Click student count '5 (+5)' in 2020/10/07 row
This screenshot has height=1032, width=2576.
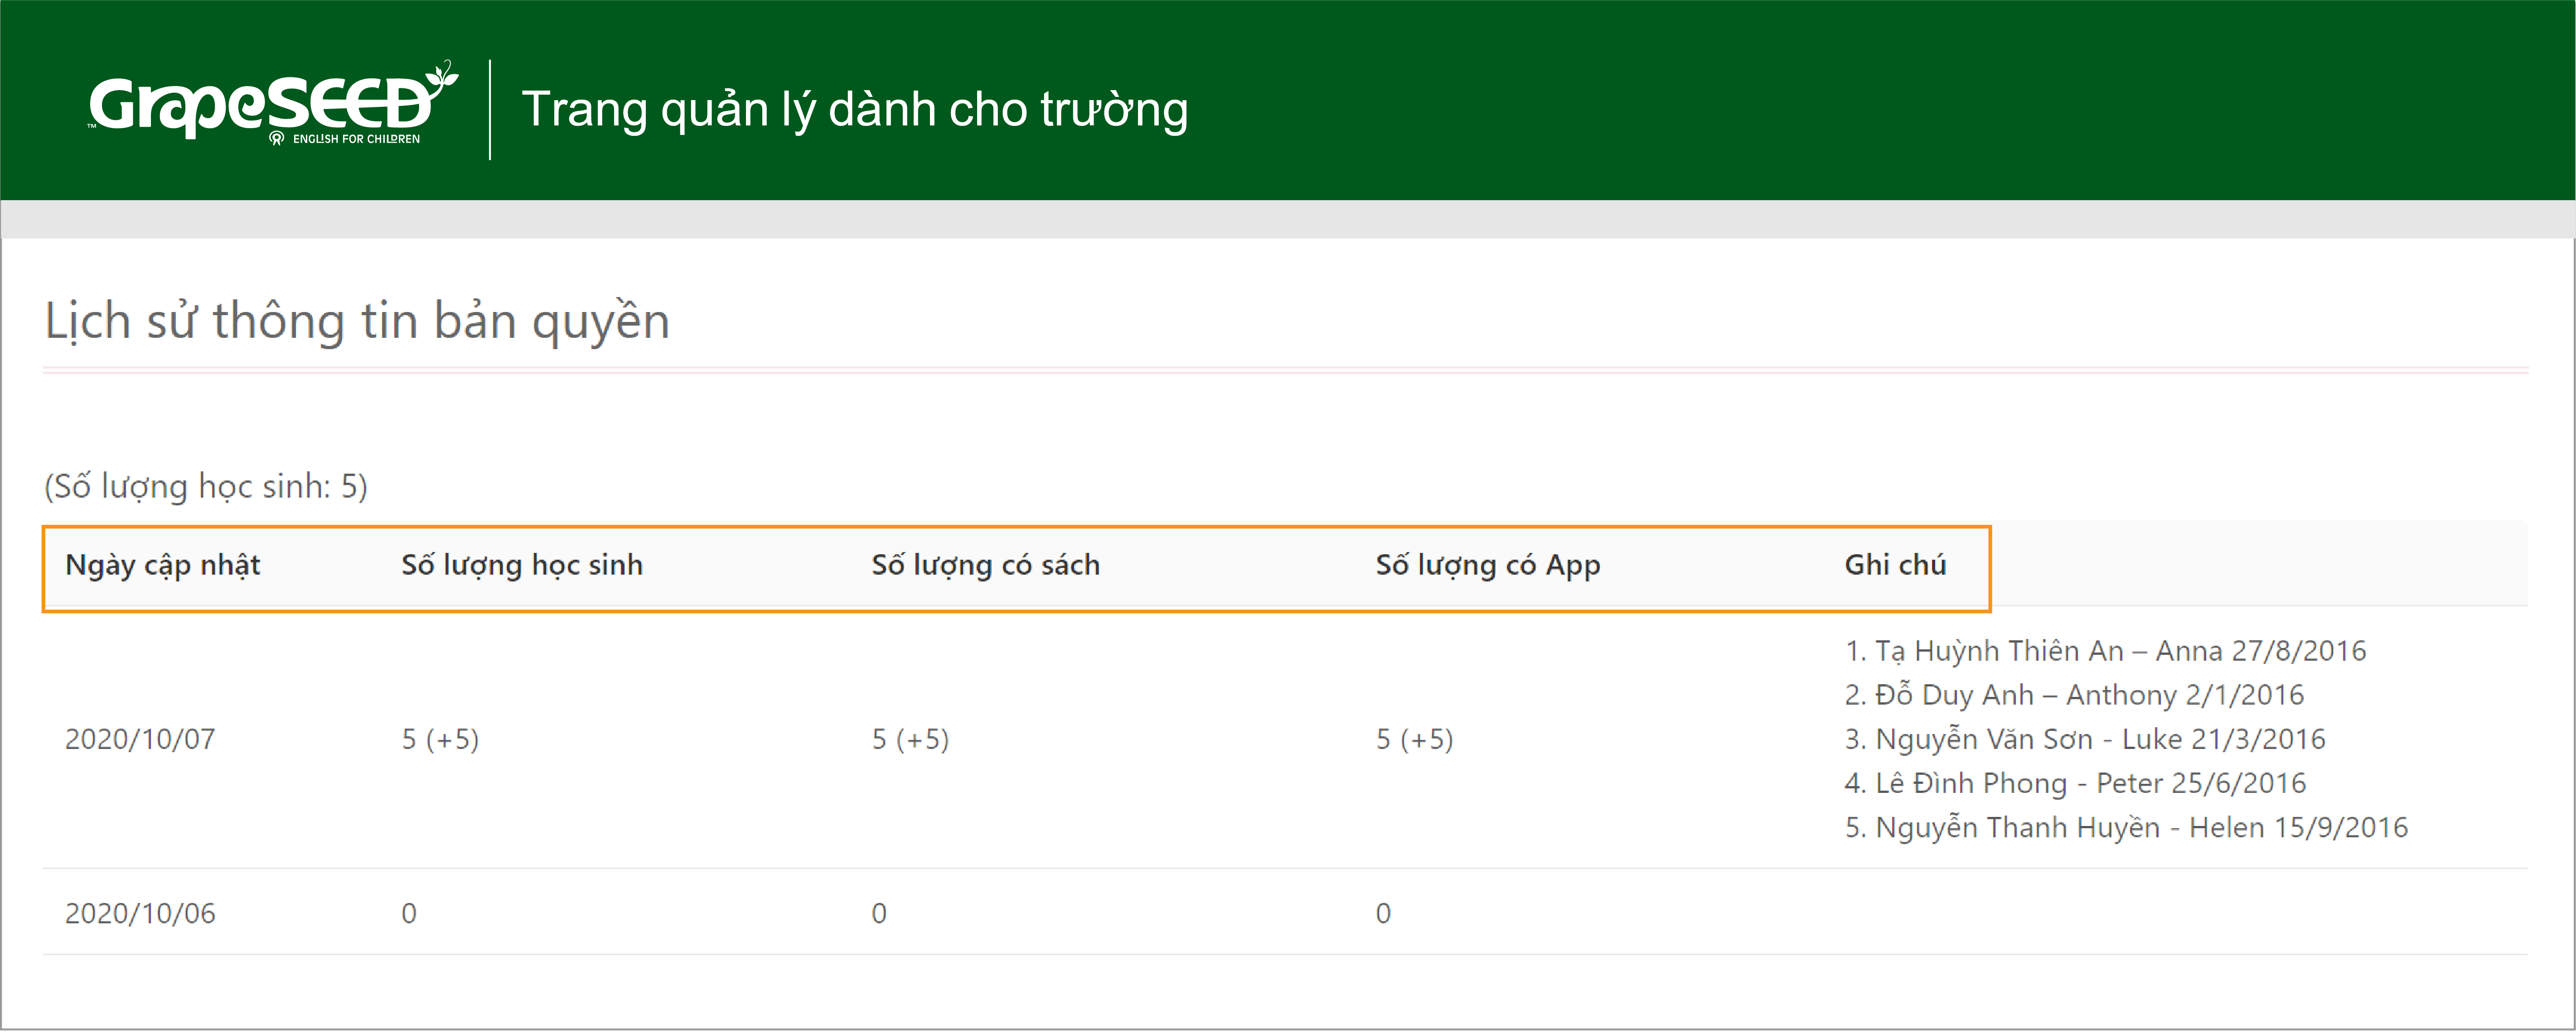click(x=440, y=739)
